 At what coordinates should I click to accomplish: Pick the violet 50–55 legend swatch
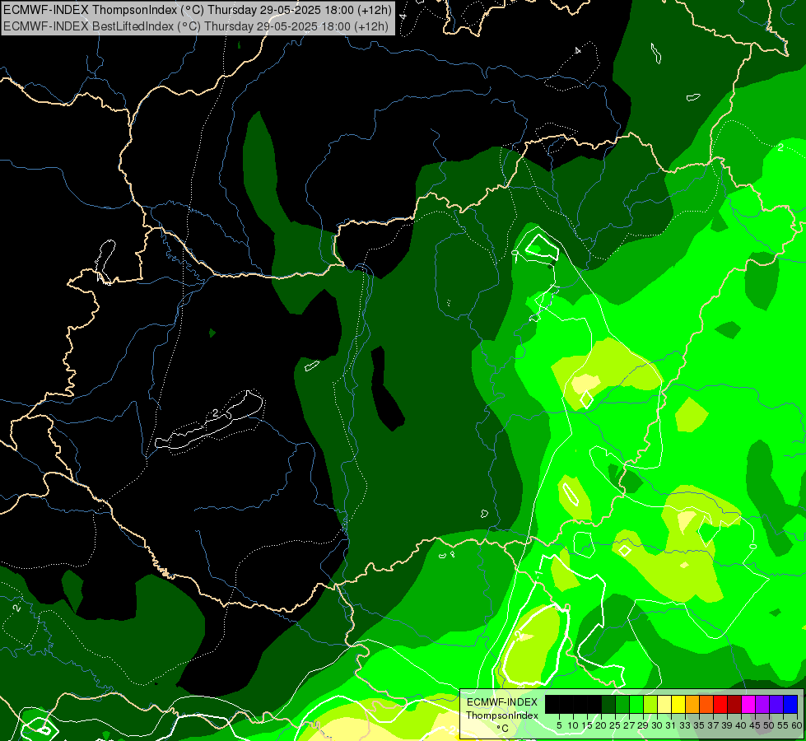coord(776,704)
